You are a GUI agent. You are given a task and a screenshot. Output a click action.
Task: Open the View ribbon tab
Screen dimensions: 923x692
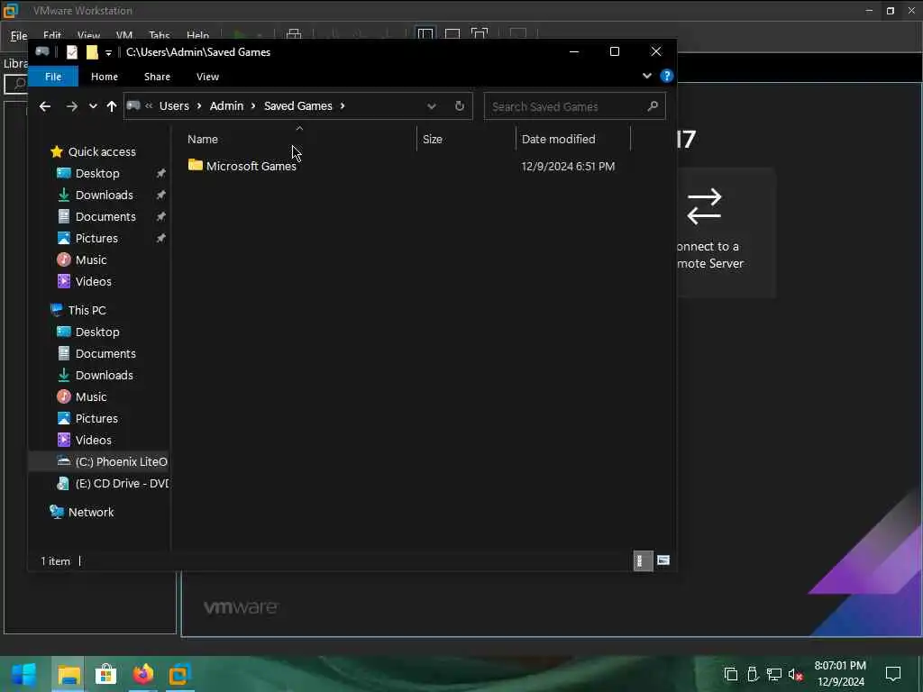[207, 77]
